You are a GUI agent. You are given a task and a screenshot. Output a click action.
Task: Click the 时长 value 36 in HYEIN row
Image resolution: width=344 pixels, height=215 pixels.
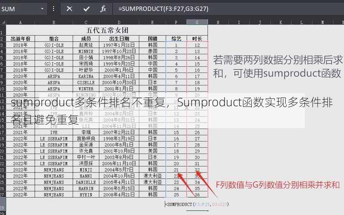pos(197,195)
